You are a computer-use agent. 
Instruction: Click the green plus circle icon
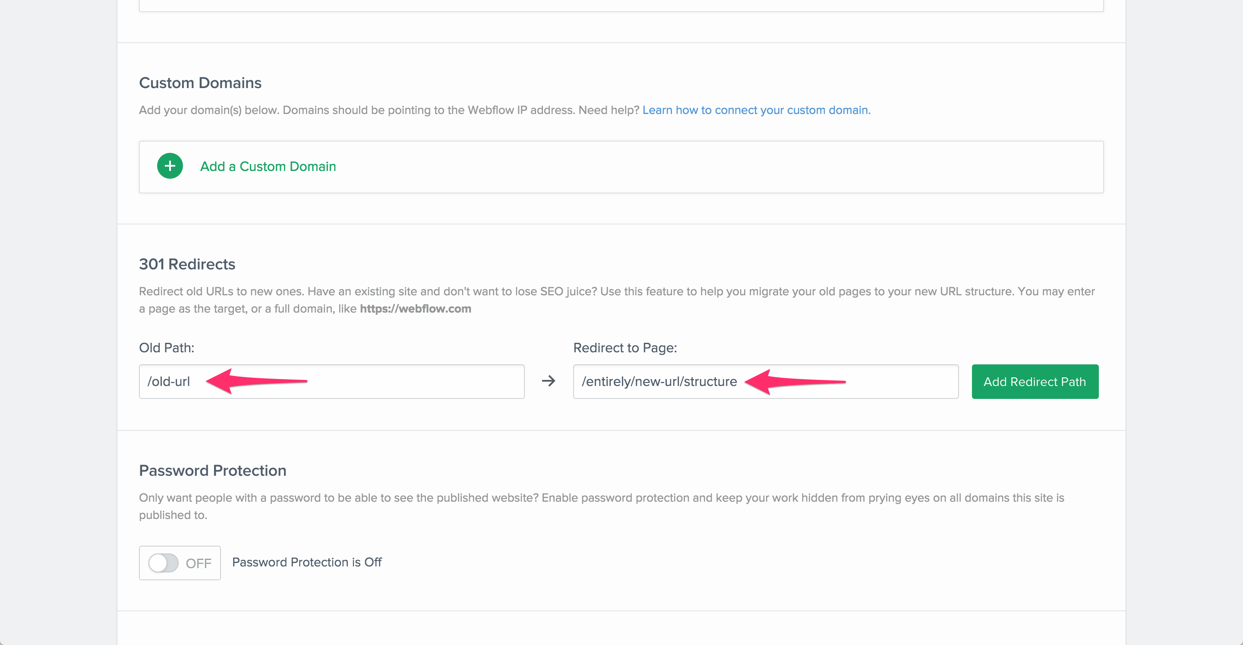coord(170,166)
